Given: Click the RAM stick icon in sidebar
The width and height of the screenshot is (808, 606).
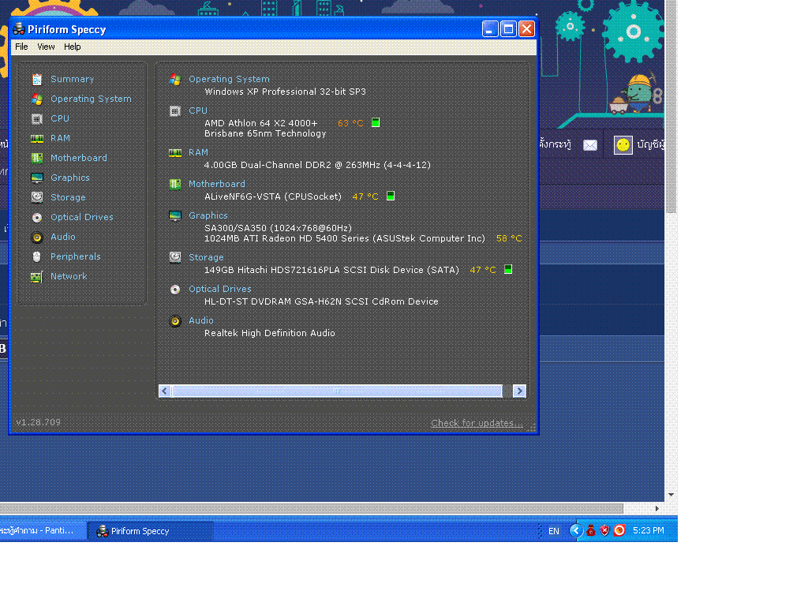Looking at the screenshot, I should pos(36,139).
